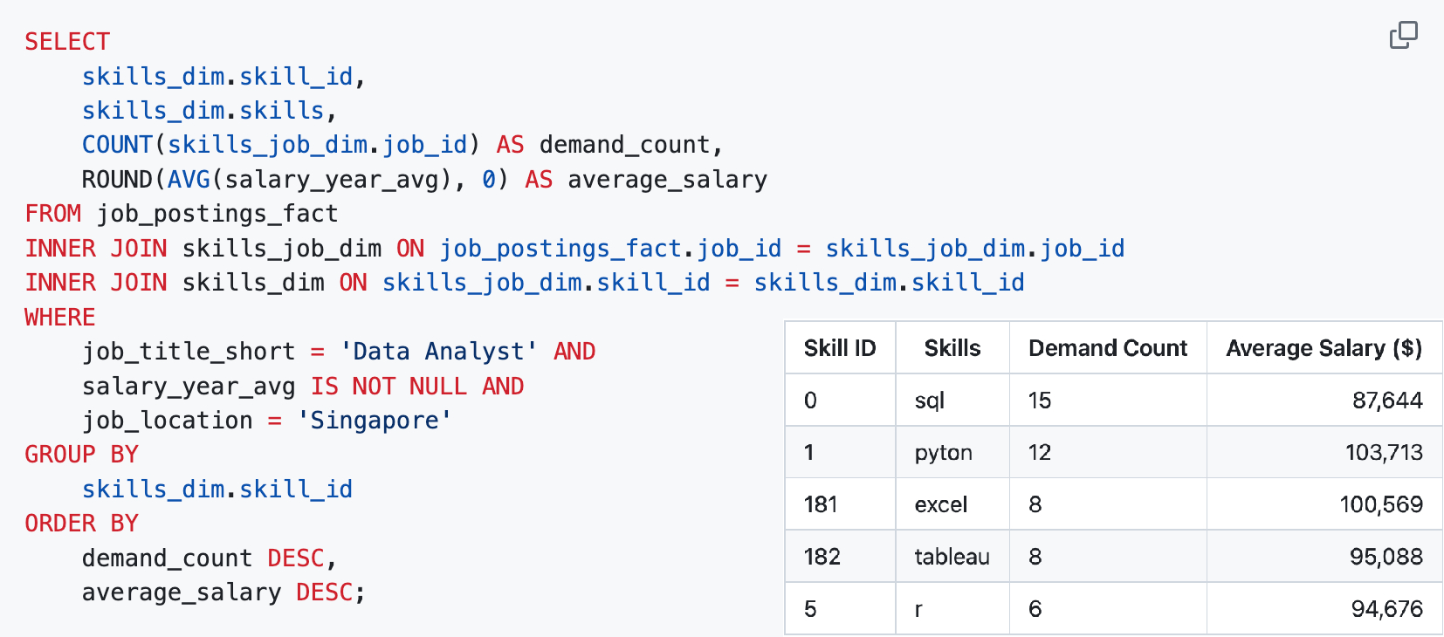Click the skill ID 181 cell
Screen dimensions: 1444x637
[840, 504]
